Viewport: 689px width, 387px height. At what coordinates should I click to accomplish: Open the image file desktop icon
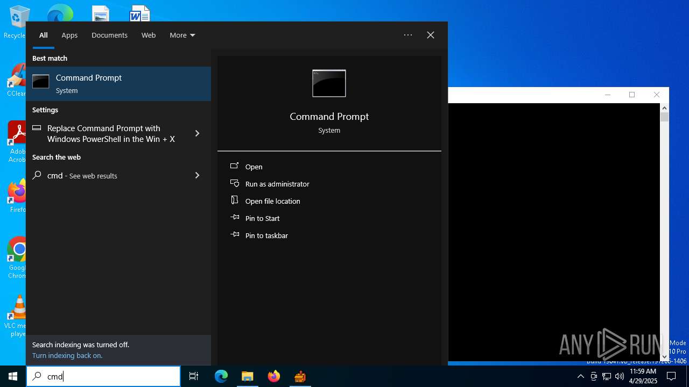click(x=100, y=13)
